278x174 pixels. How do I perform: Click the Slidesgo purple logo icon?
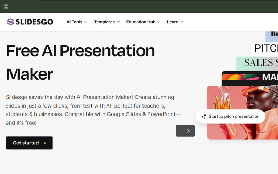coord(10,22)
